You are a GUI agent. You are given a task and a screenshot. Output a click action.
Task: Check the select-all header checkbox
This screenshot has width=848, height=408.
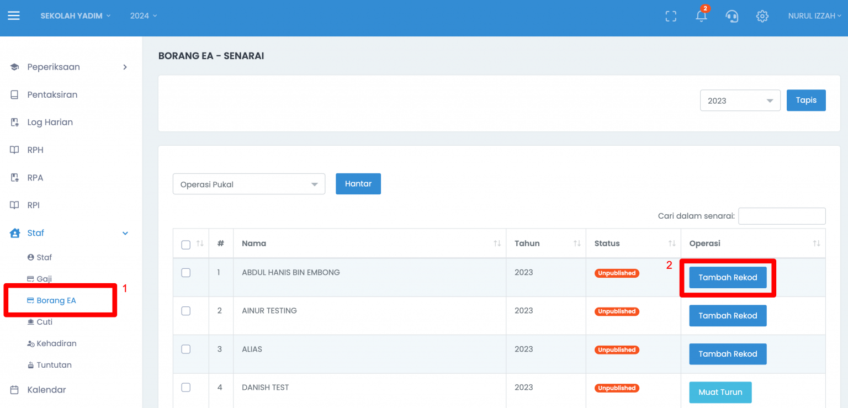coord(186,245)
